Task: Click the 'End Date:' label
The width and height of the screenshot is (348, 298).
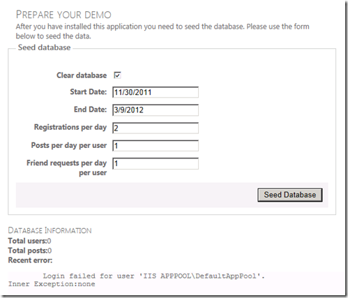Action: (x=90, y=110)
